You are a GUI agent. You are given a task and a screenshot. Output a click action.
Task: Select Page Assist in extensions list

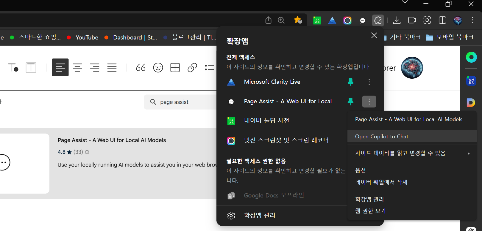tap(290, 102)
